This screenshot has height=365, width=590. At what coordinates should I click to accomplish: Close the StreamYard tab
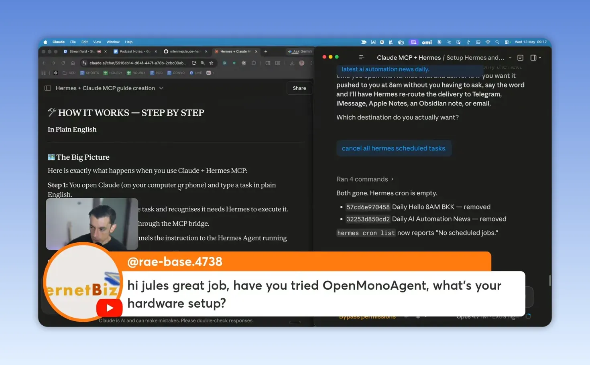point(106,51)
